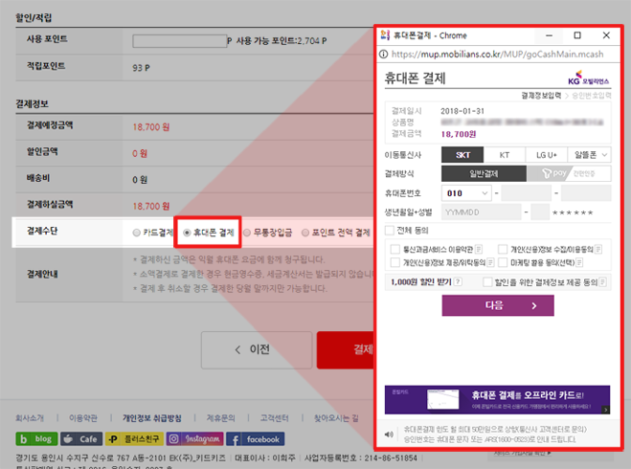Open 마케팅 활용 동의 document icon
The image size is (631, 469).
pos(579,262)
